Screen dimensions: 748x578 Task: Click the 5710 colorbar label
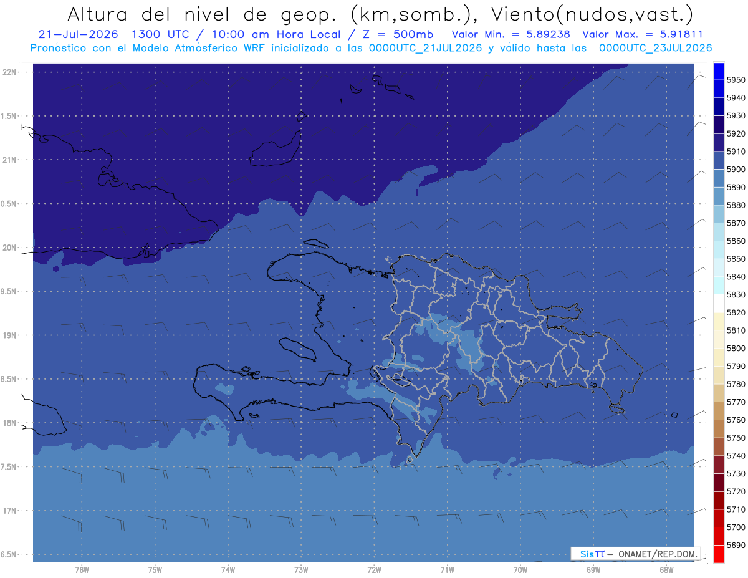tap(736, 509)
